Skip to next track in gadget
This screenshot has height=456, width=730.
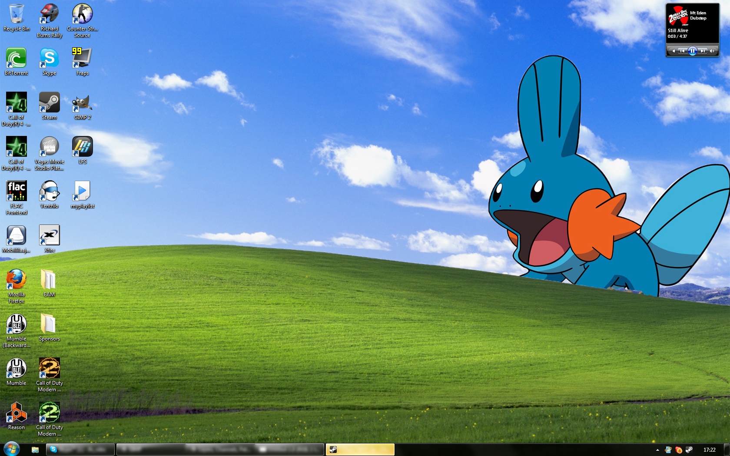coord(703,51)
